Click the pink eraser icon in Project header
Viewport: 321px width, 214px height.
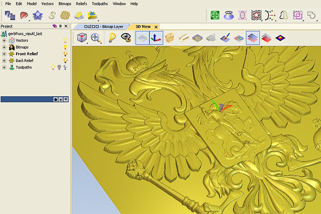(55, 26)
